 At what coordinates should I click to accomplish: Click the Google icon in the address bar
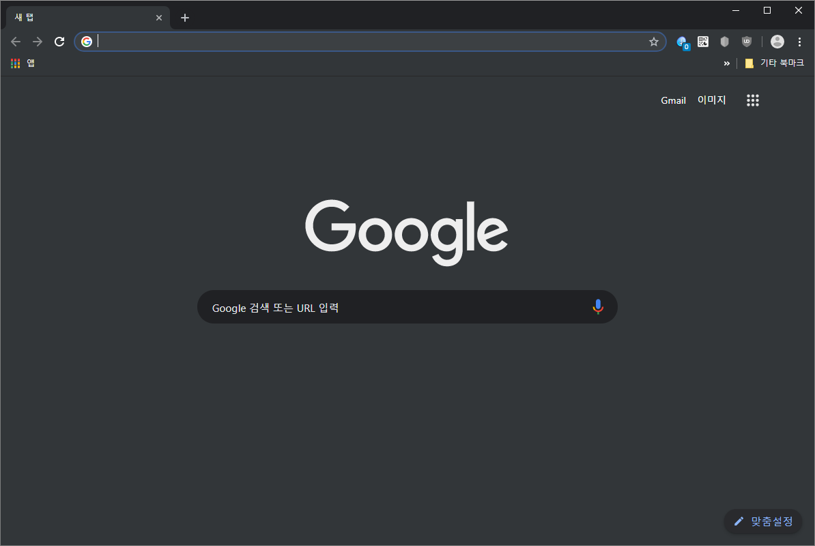[x=87, y=42]
